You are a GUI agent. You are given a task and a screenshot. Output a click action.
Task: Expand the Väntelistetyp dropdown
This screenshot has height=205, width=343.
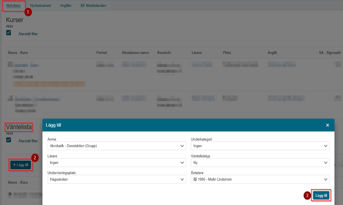(x=260, y=163)
